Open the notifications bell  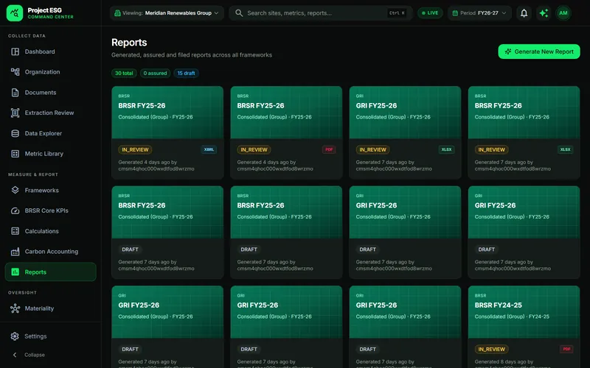[524, 13]
